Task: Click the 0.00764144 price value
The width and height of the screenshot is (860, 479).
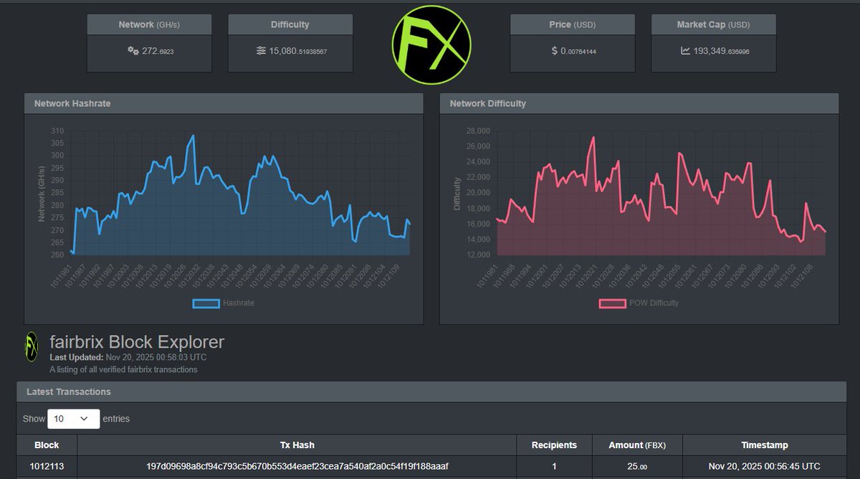Action: [x=578, y=52]
